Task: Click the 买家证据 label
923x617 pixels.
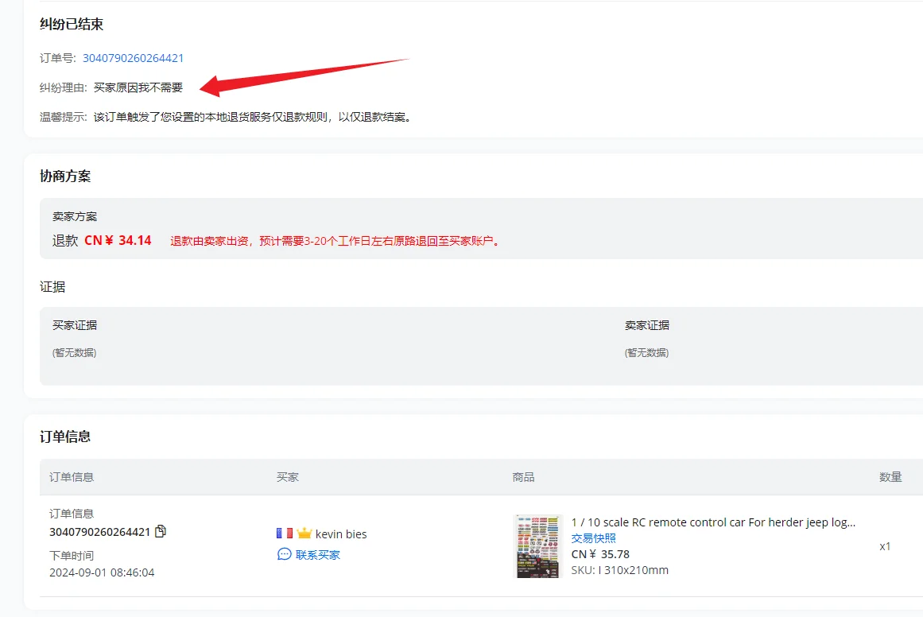Action: tap(75, 325)
